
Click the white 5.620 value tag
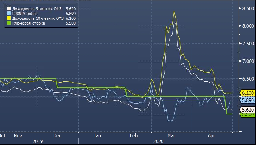[248, 110]
